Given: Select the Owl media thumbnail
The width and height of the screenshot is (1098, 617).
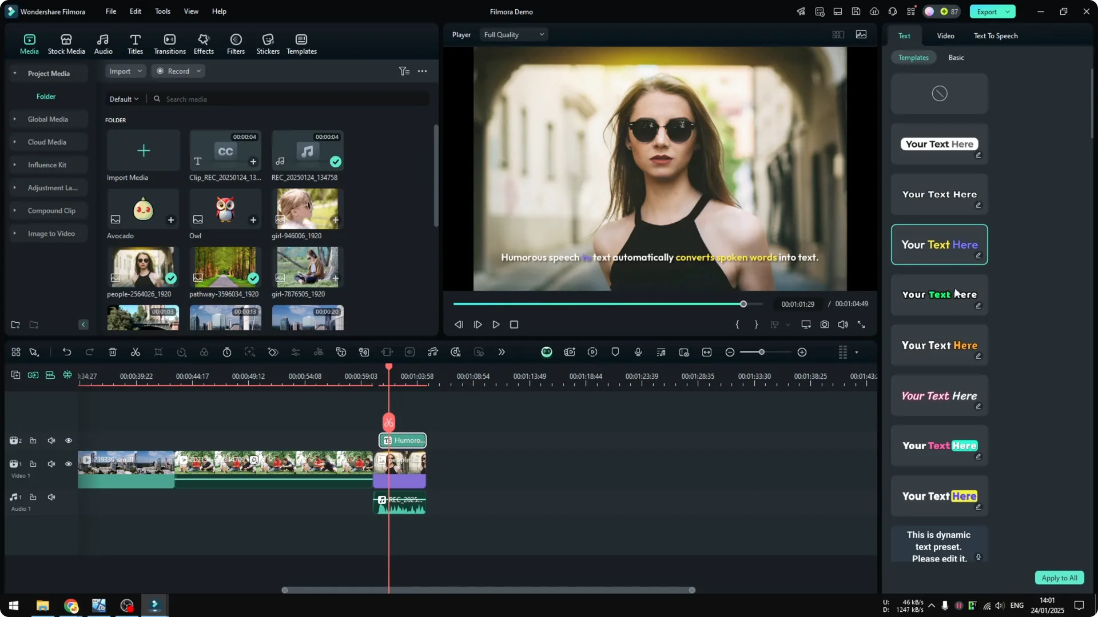Looking at the screenshot, I should click(x=225, y=209).
